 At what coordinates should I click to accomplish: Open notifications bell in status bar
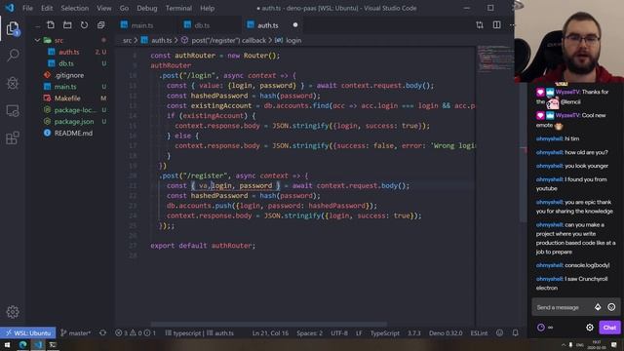point(516,332)
